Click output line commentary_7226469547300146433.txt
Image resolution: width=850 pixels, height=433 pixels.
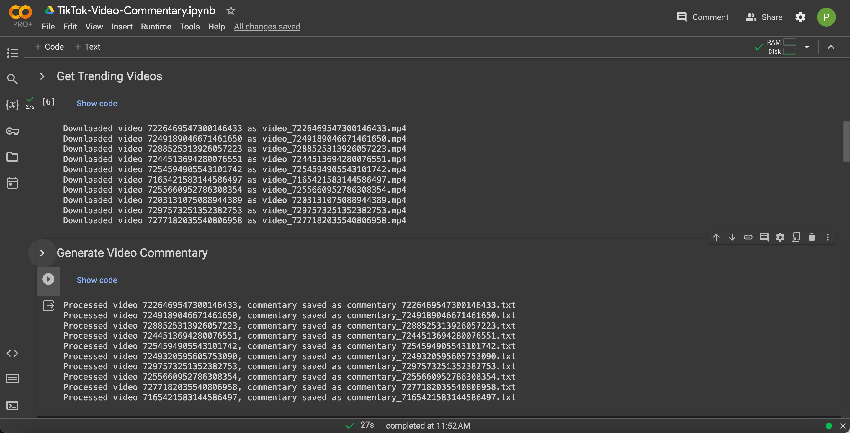tap(289, 305)
